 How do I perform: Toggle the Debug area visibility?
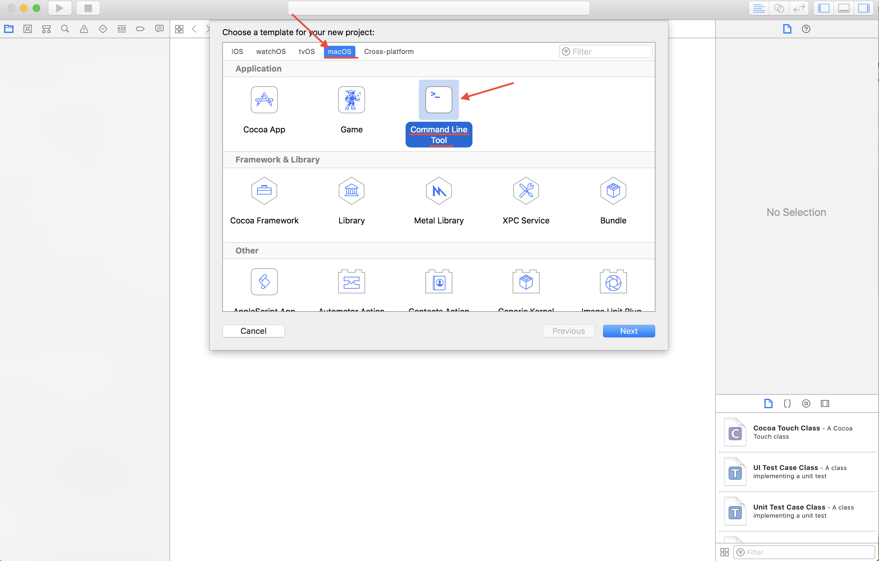click(844, 8)
